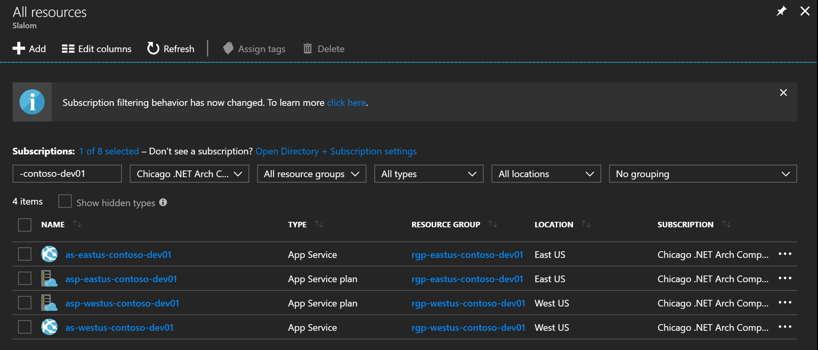Click 'App Service plan' type in asp-eastus row
This screenshot has width=818, height=350.
pyautogui.click(x=323, y=279)
